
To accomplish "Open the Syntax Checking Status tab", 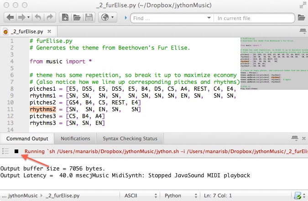I will (x=130, y=139).
